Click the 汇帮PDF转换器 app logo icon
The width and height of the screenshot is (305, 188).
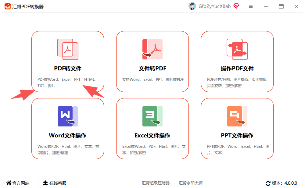8,6
